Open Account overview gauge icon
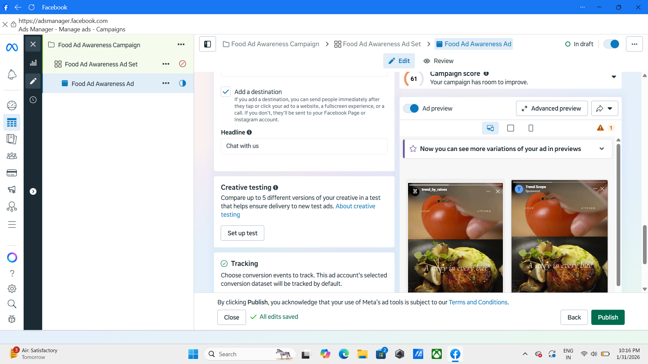Viewport: 648px width, 364px height. (12, 105)
